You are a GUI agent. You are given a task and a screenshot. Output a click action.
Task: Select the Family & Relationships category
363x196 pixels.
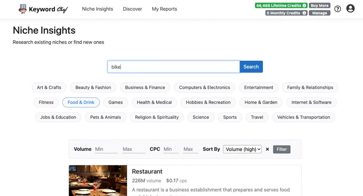(x=310, y=87)
